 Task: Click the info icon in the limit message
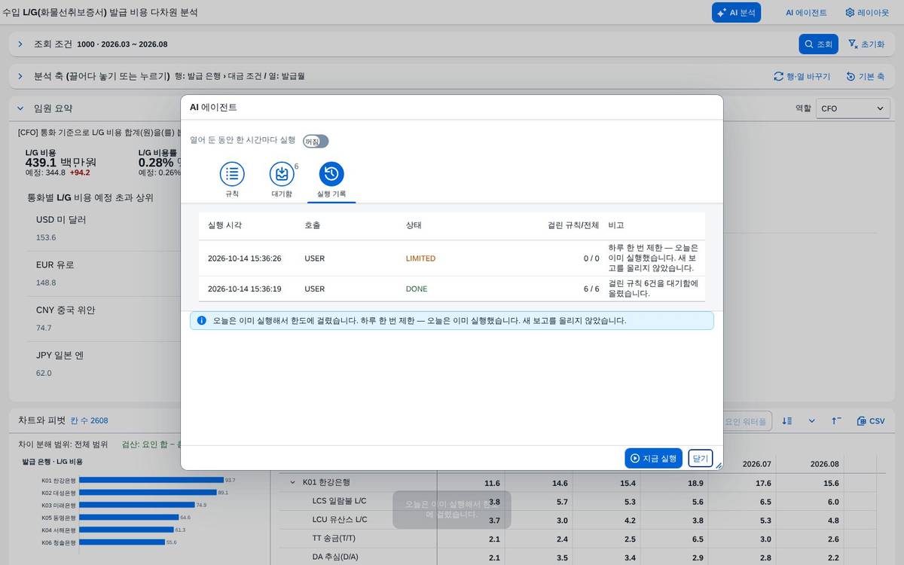click(x=201, y=320)
